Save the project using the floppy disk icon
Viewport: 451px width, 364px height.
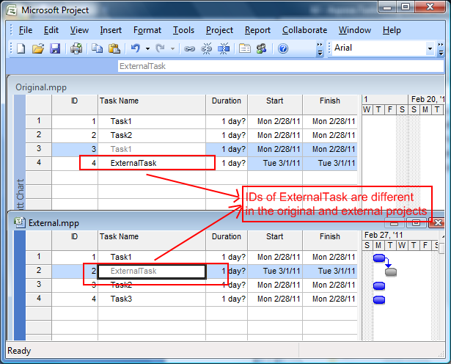[x=54, y=48]
